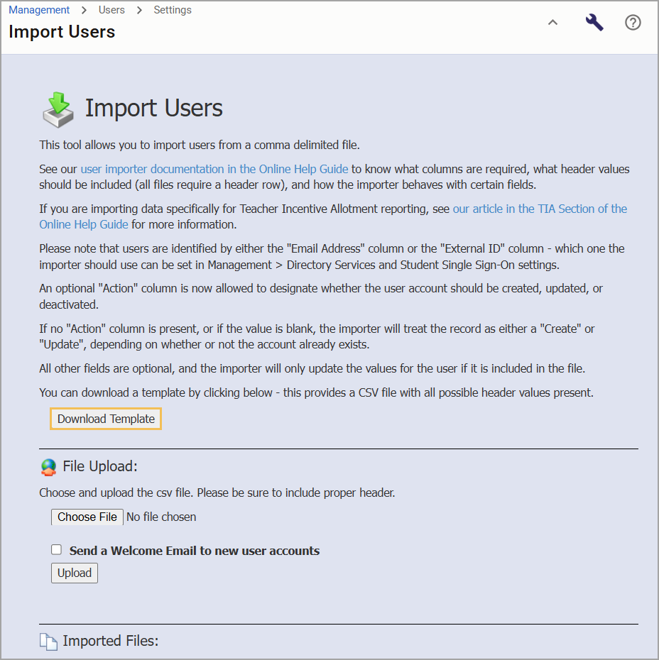Select the Users breadcrumb item
Screen dimensions: 659x660
pos(111,10)
